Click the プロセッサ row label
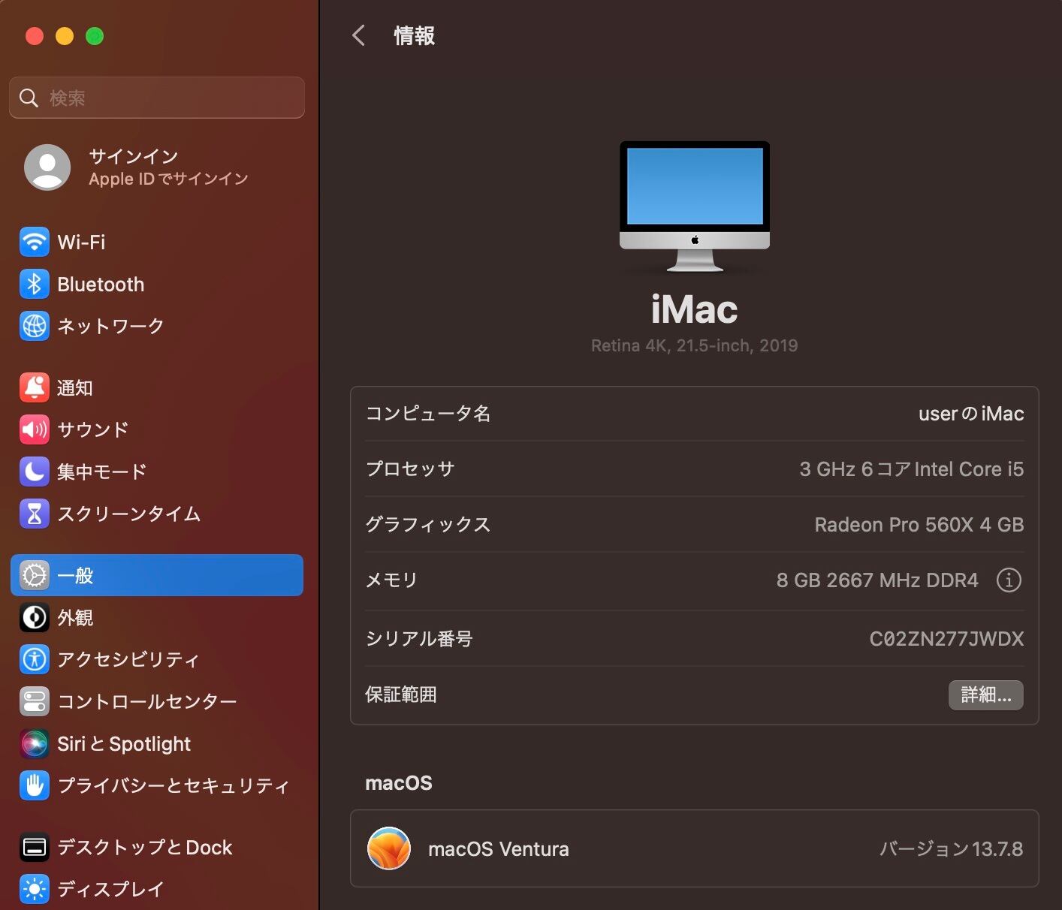 410,469
